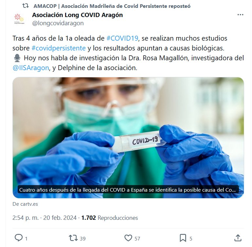Open the three-dot more options menu
The width and height of the screenshot is (252, 247).
[240, 15]
